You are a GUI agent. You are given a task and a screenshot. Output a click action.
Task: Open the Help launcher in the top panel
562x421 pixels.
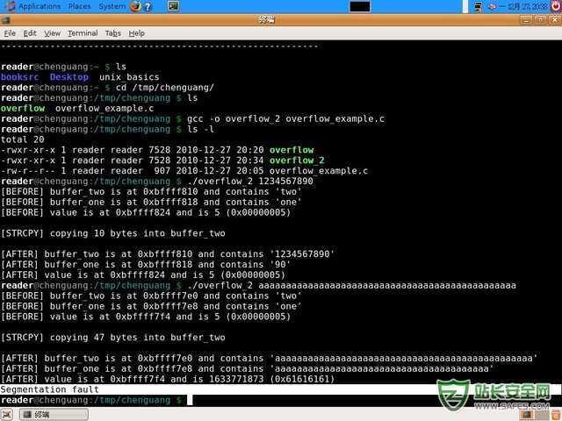coord(148,6)
